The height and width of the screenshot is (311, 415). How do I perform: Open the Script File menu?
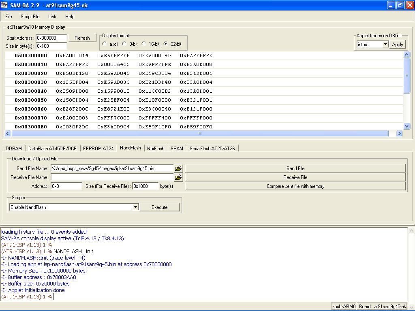(30, 17)
